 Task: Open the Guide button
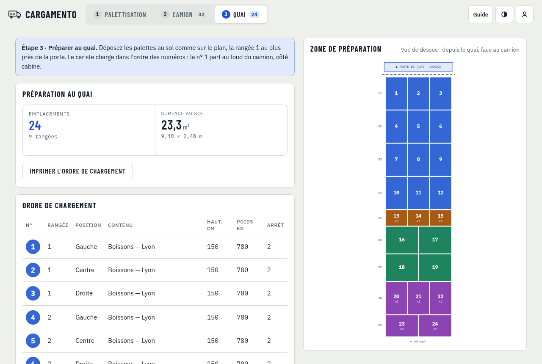(x=481, y=14)
